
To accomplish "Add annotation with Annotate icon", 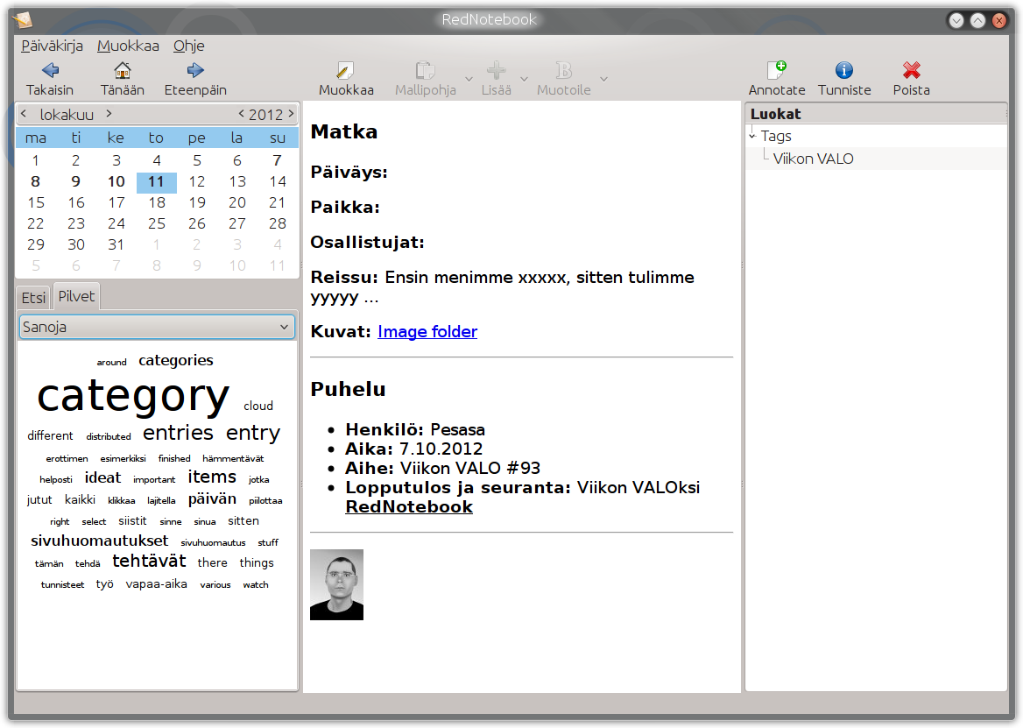I will coord(776,70).
